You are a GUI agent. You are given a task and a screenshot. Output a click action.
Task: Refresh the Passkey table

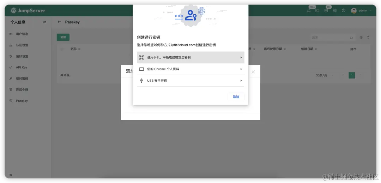coord(368,38)
